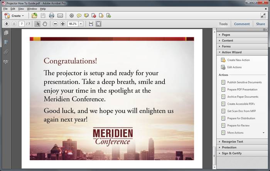Toggle the Bookmarks side panel
Image resolution: width=270 pixels, height=171 pixels.
[6, 42]
